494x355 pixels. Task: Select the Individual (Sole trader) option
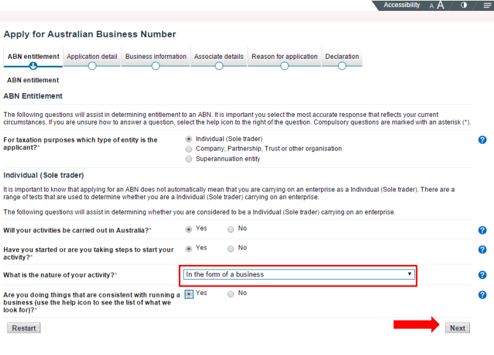pos(189,139)
